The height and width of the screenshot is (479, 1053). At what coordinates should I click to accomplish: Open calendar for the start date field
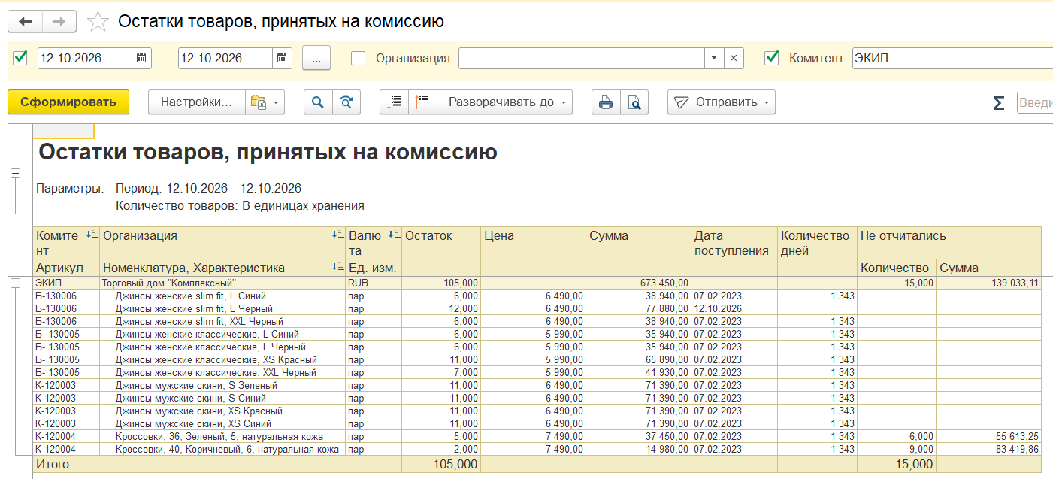coord(142,58)
